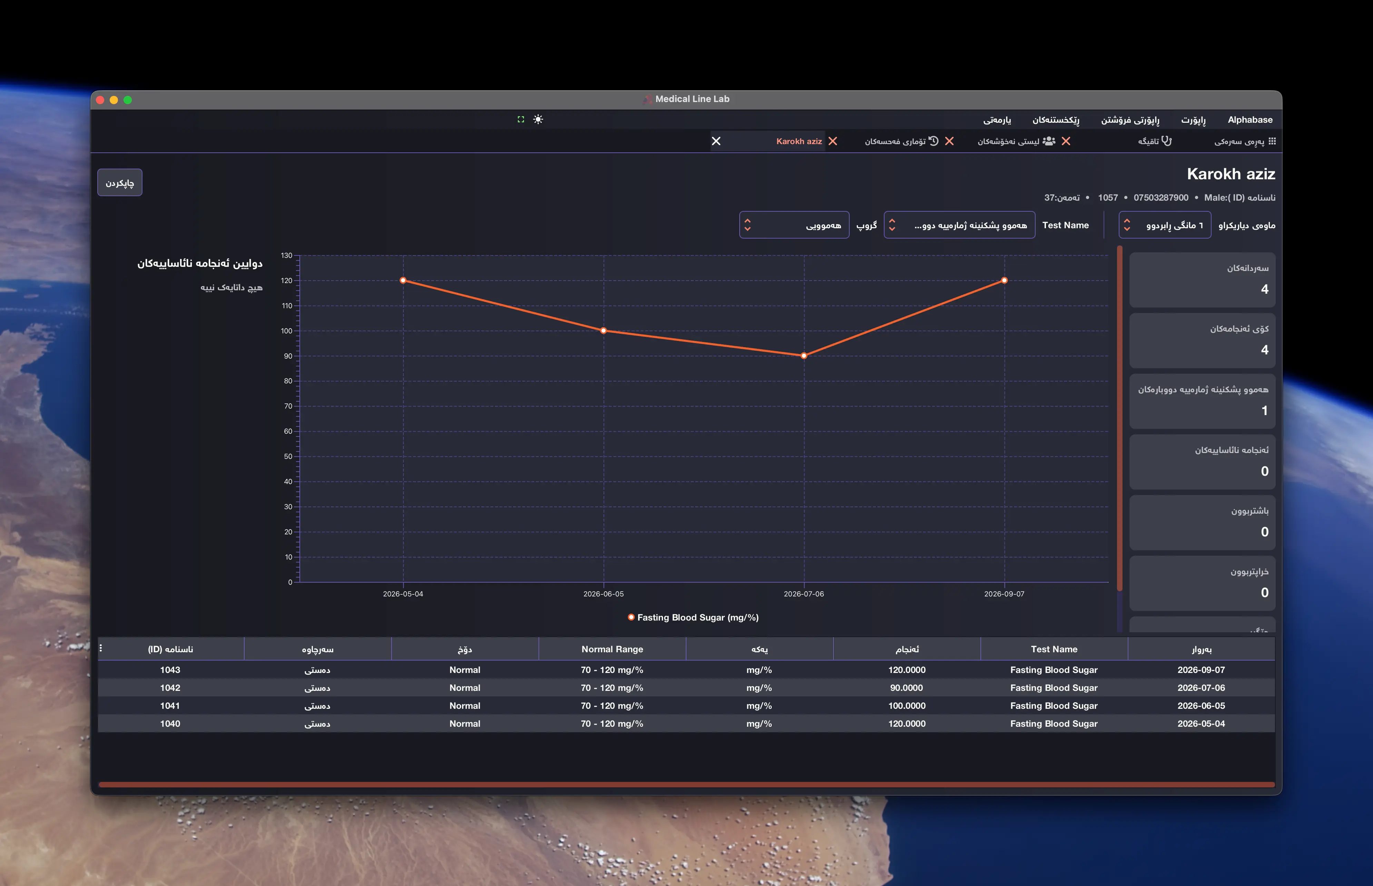Click the chart data point for 2026-07-06

point(804,355)
